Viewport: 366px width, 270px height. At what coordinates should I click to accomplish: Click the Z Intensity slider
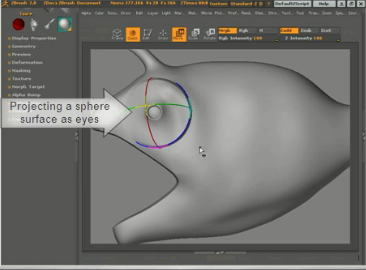pos(309,39)
